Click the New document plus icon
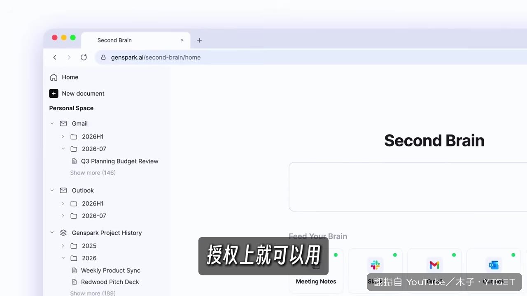This screenshot has height=296, width=527. click(x=54, y=94)
